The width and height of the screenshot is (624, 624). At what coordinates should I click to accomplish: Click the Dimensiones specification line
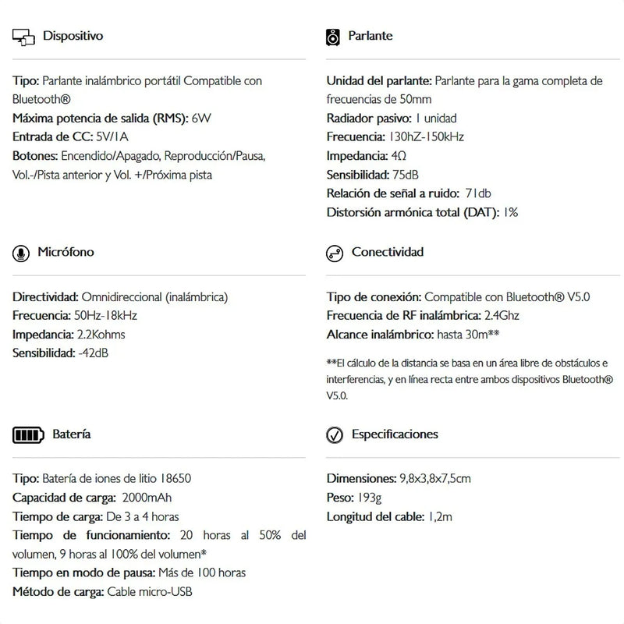(x=398, y=478)
